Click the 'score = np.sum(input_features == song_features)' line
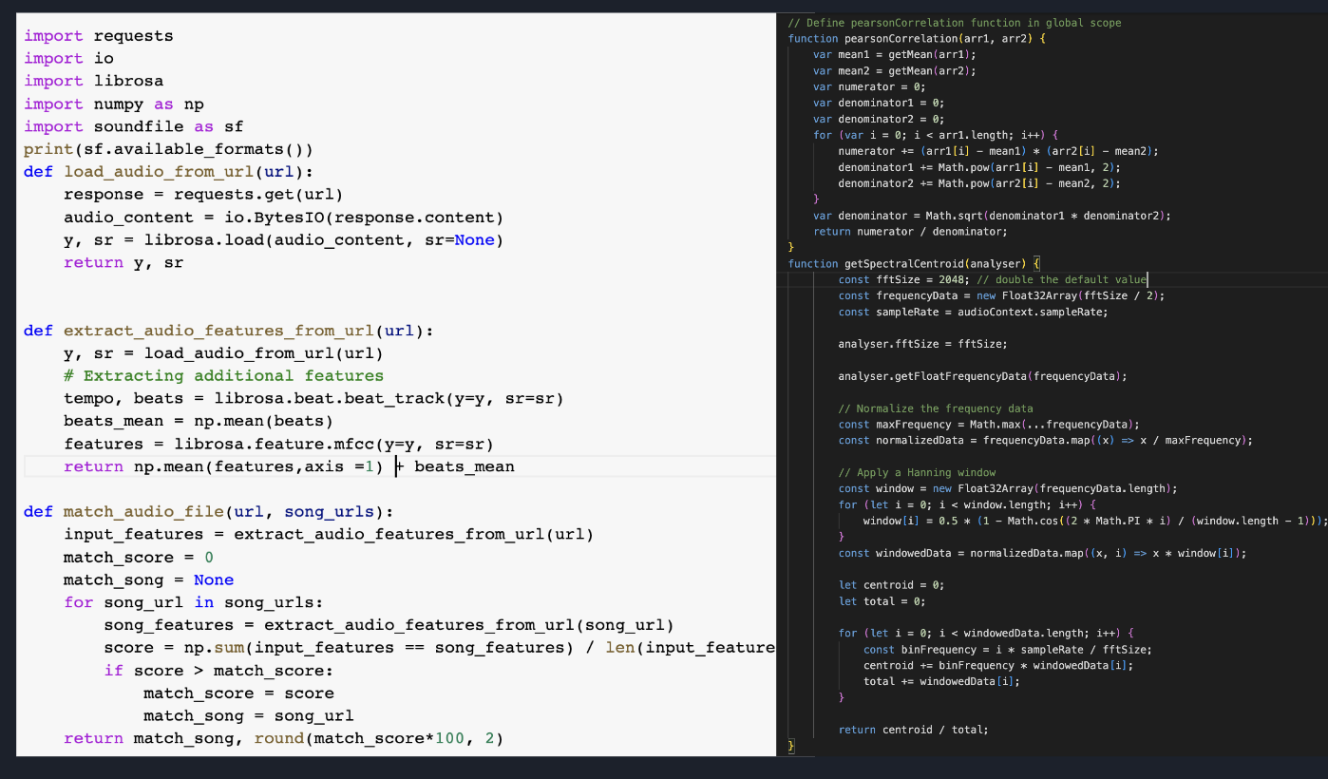Viewport: 1328px width, 779px height. (439, 648)
